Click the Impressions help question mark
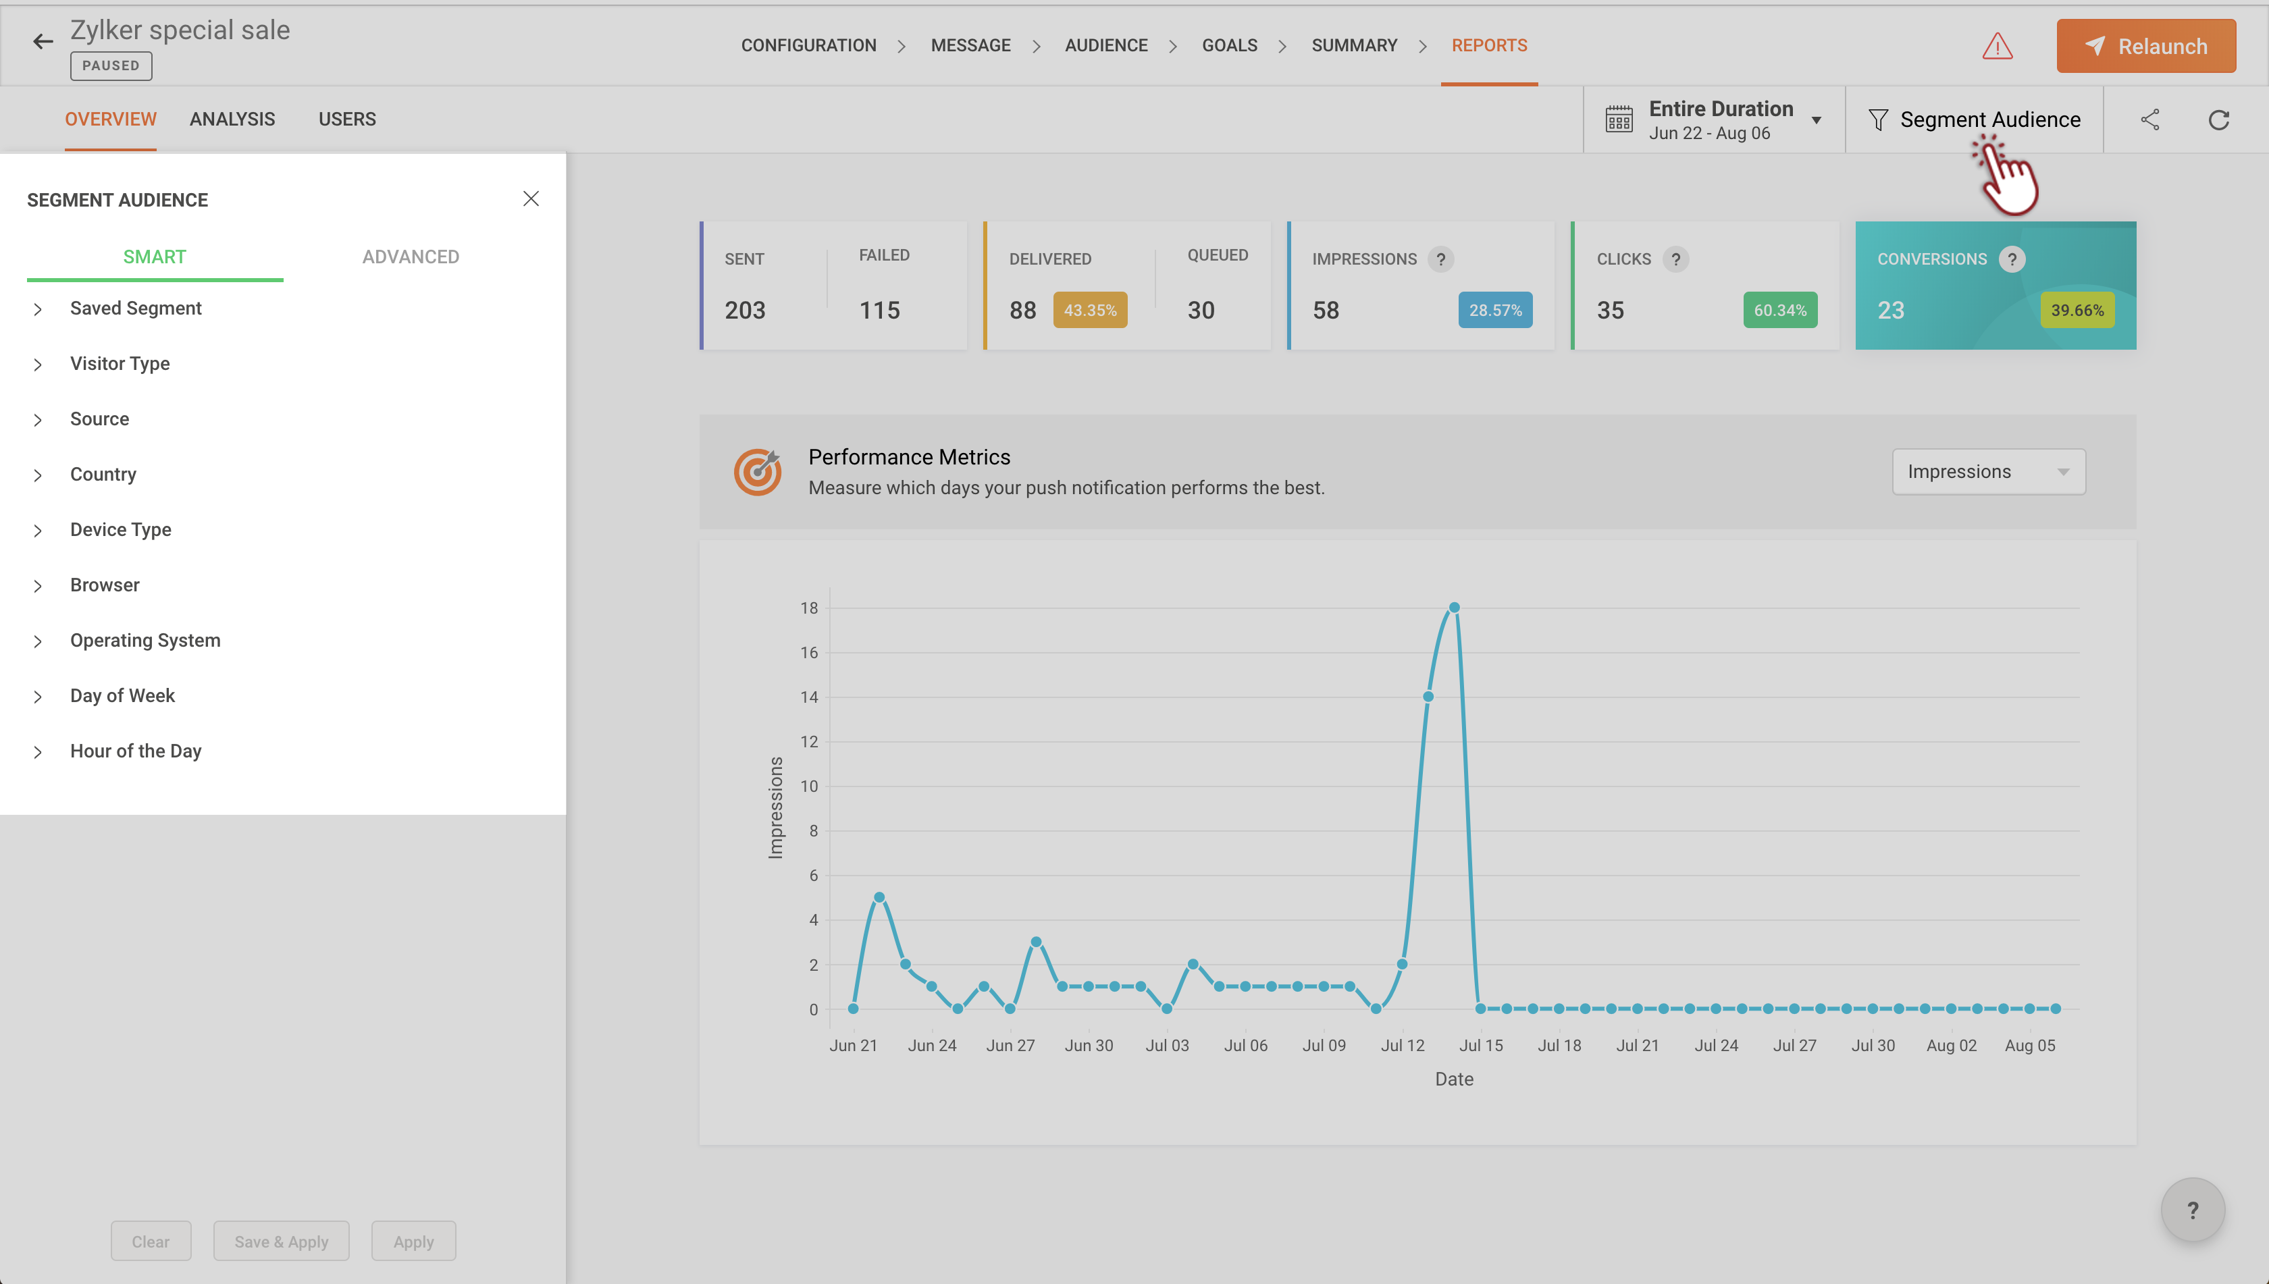Viewport: 2269px width, 1284px height. point(1440,259)
